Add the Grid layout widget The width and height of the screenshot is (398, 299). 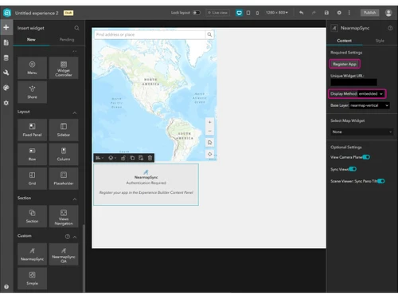(x=32, y=179)
